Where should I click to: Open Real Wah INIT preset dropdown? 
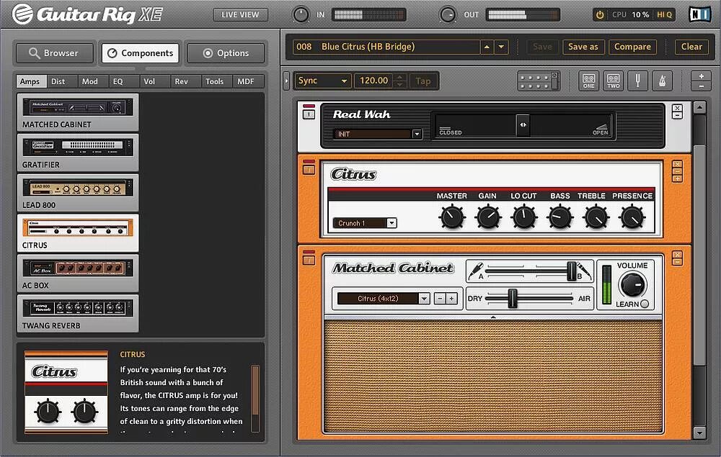pyautogui.click(x=417, y=134)
